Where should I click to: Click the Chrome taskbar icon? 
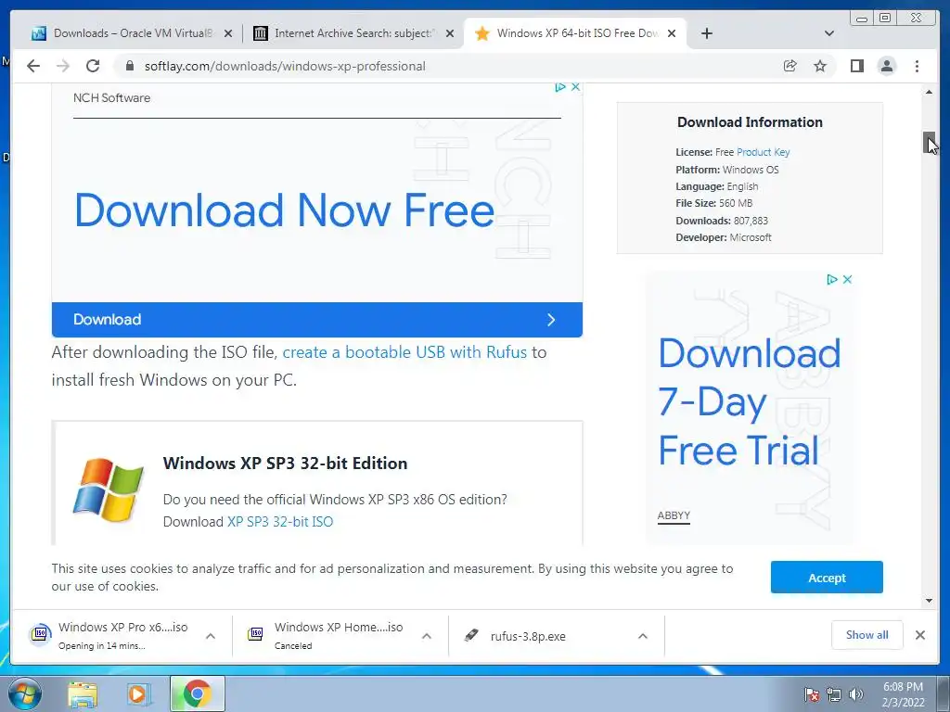coord(197,693)
